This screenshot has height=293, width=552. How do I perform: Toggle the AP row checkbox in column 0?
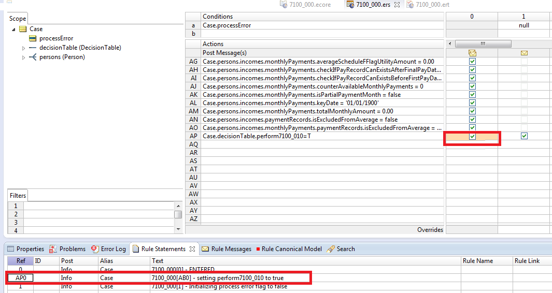pyautogui.click(x=472, y=137)
